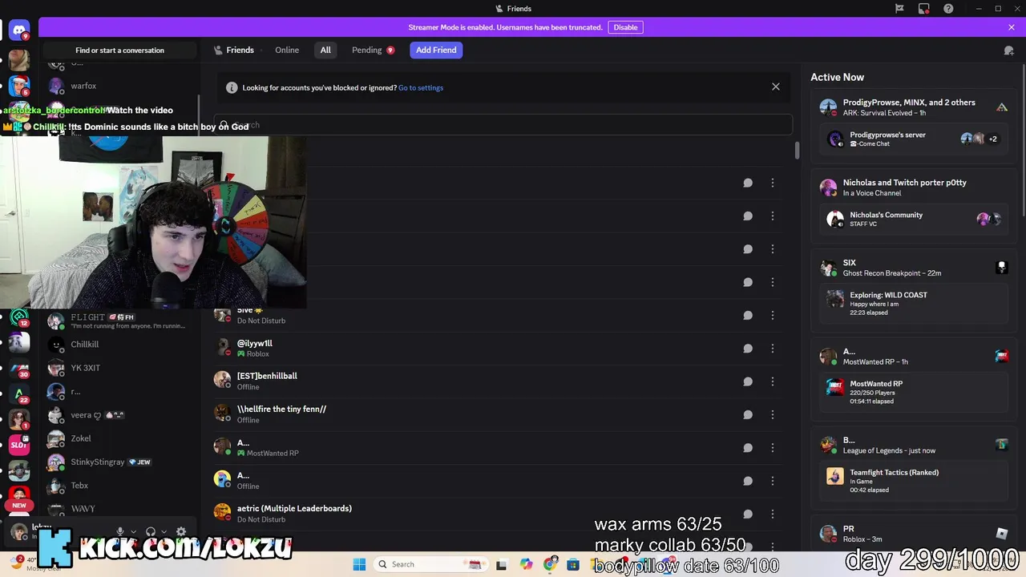1026x577 pixels.
Task: Open more options for aetric (Multiple Leaderboards)
Action: (x=773, y=514)
